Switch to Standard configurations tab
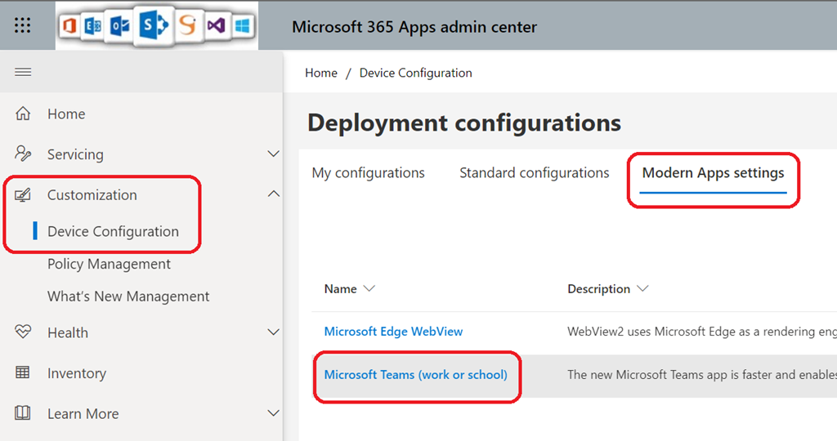This screenshot has width=837, height=441. (534, 173)
